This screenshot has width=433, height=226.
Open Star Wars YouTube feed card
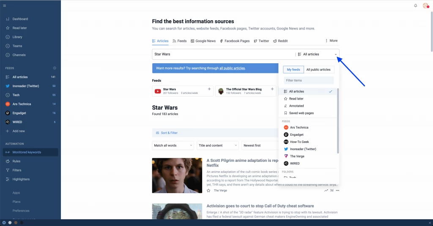pos(183,91)
